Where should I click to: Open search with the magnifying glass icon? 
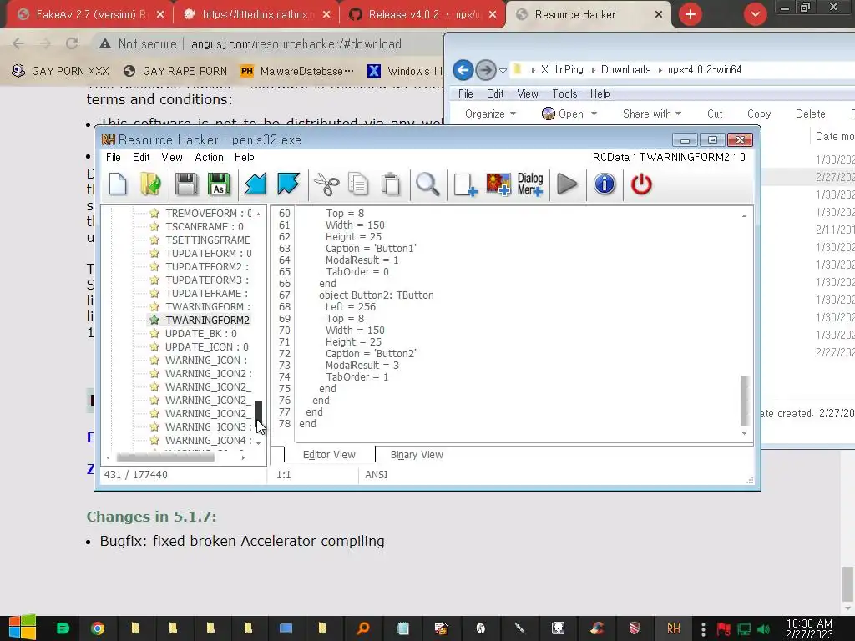[427, 184]
